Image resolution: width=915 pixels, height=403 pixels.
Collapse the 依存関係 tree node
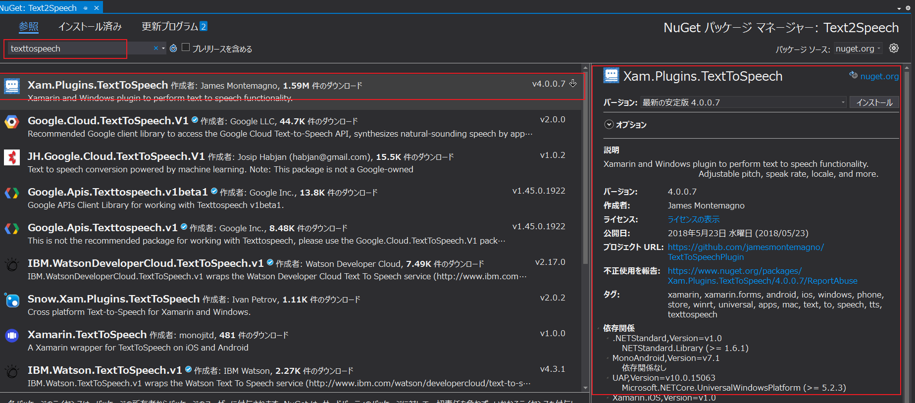click(599, 328)
